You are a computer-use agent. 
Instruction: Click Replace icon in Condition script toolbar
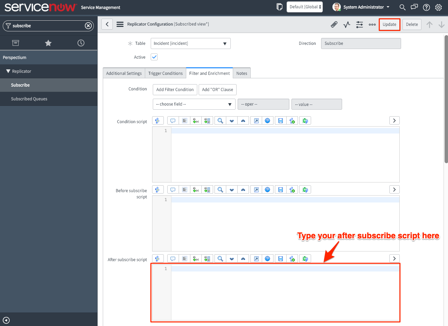coord(196,120)
